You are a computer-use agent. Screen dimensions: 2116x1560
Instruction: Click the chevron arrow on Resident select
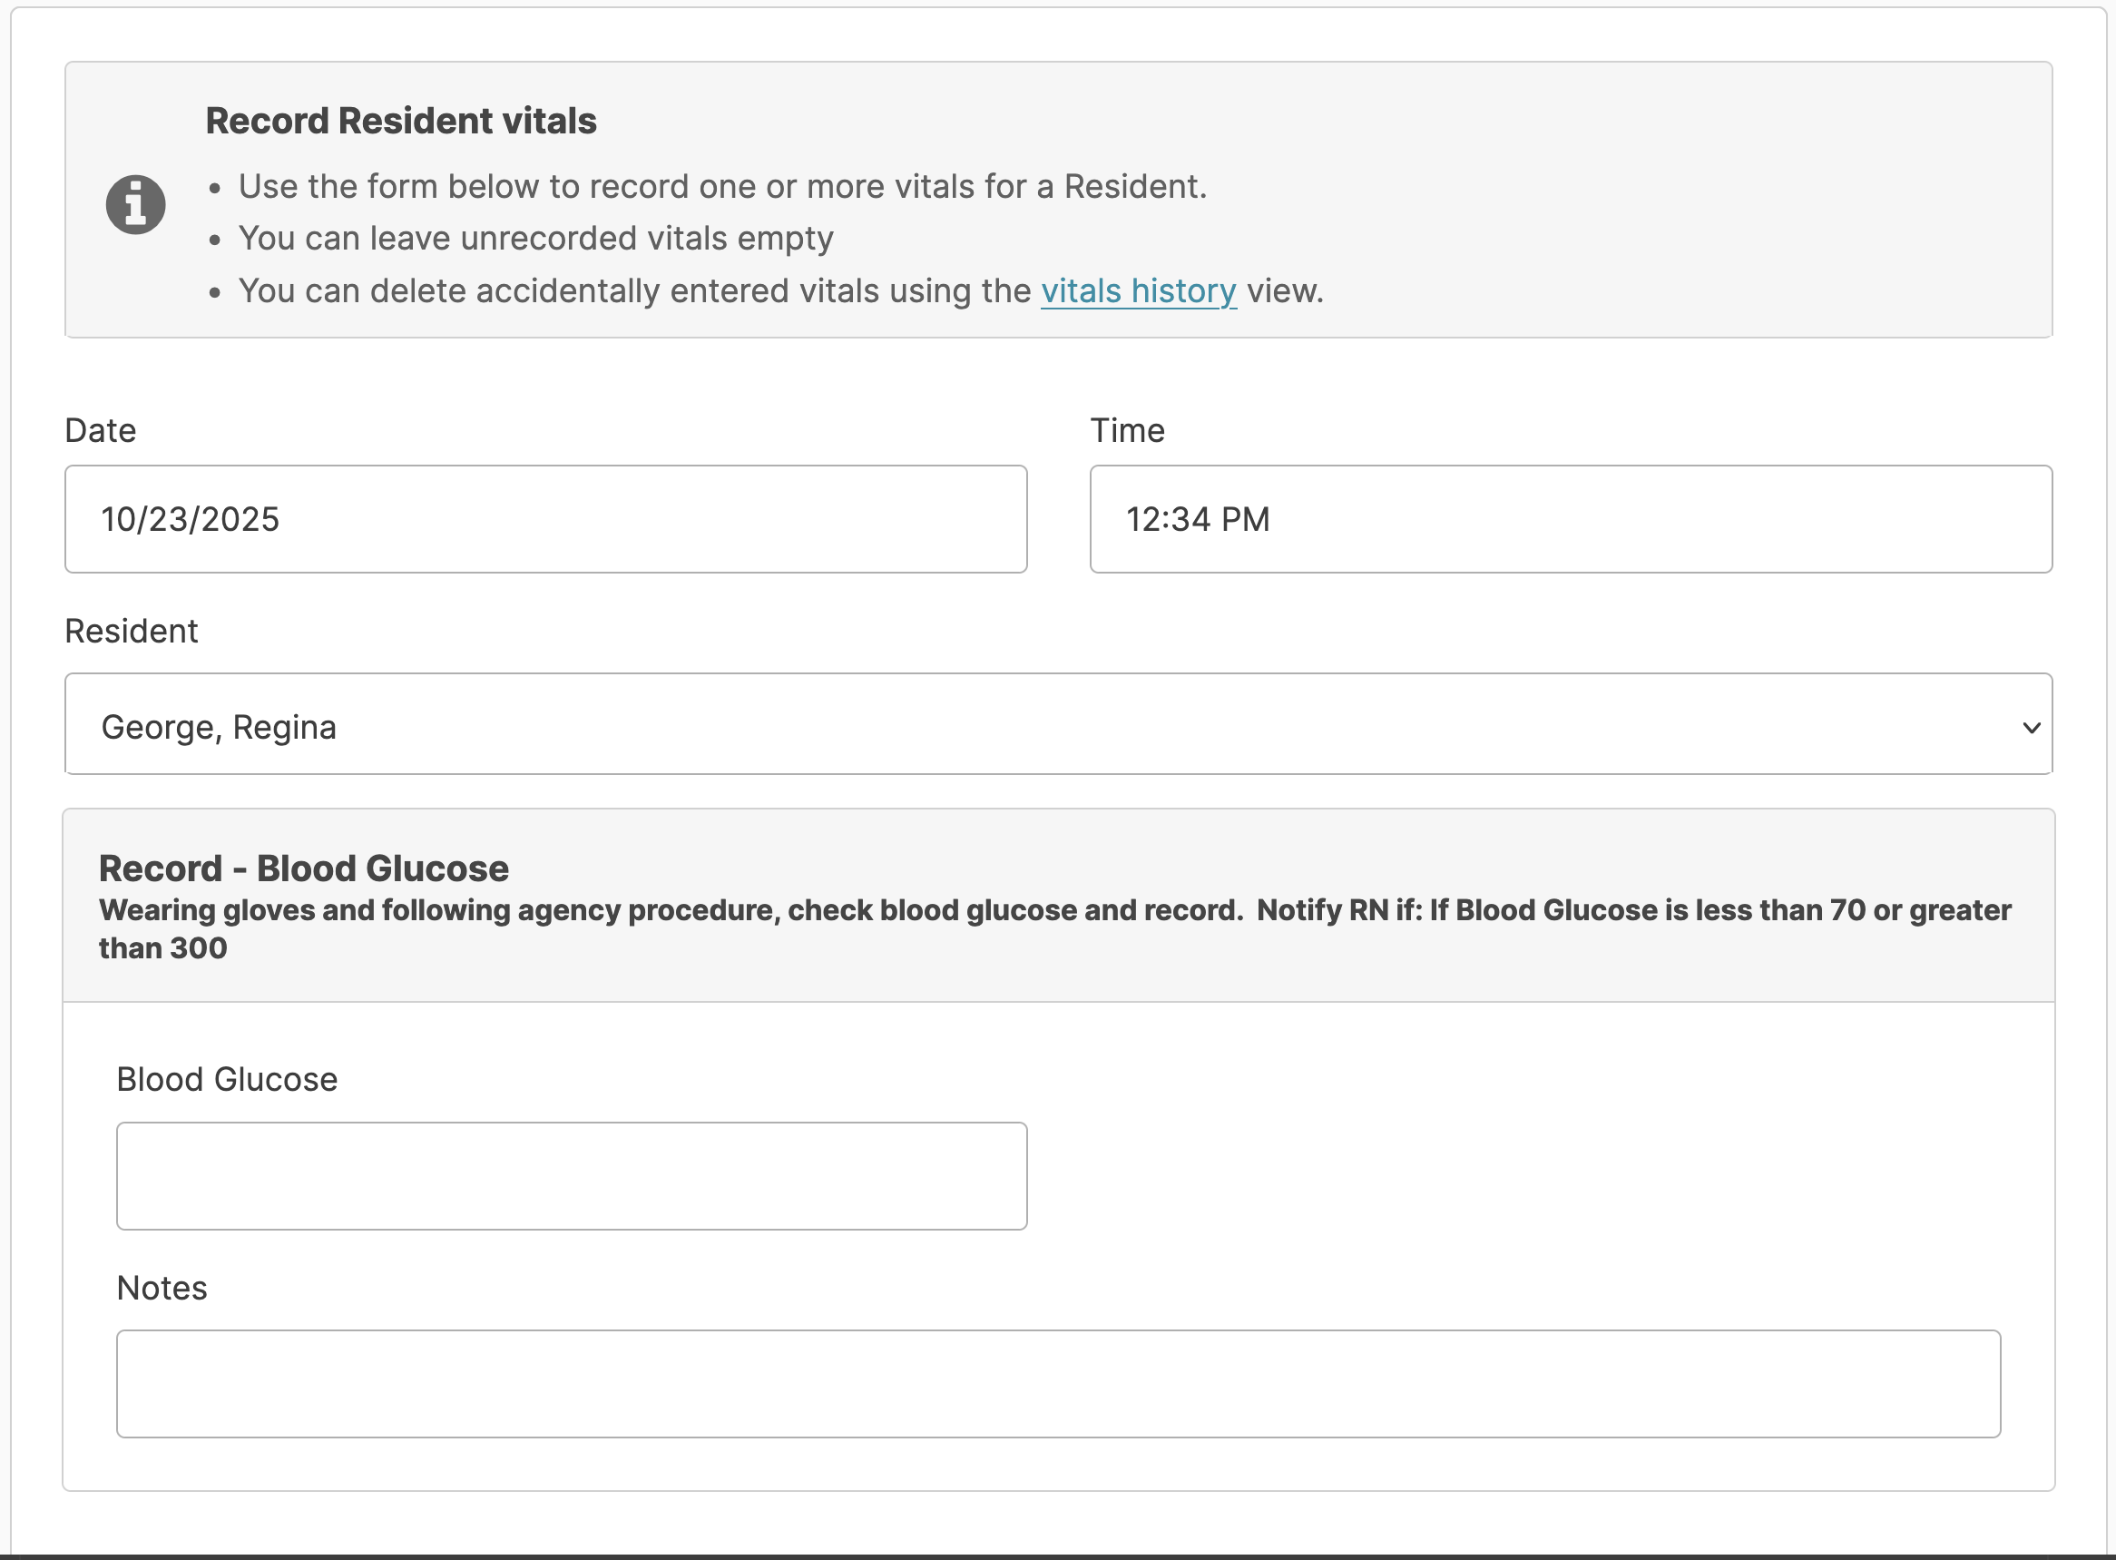[x=2030, y=727]
